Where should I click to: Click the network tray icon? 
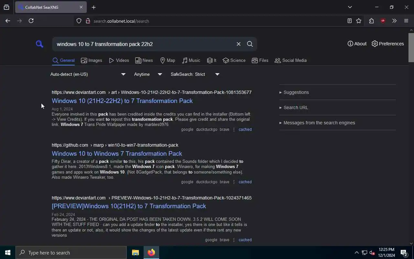365,253
